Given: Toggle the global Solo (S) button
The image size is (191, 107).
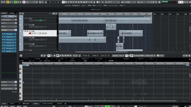Looking at the screenshot, I should [x=10, y=2].
